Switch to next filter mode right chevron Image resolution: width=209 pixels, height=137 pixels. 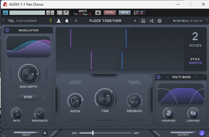pyautogui.click(x=195, y=77)
